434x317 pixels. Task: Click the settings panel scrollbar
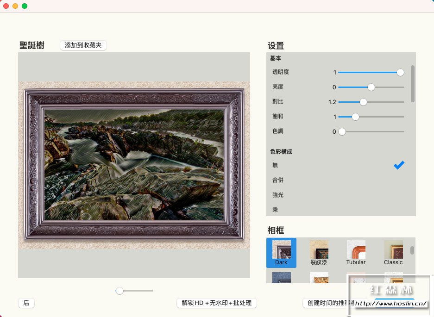[412, 84]
